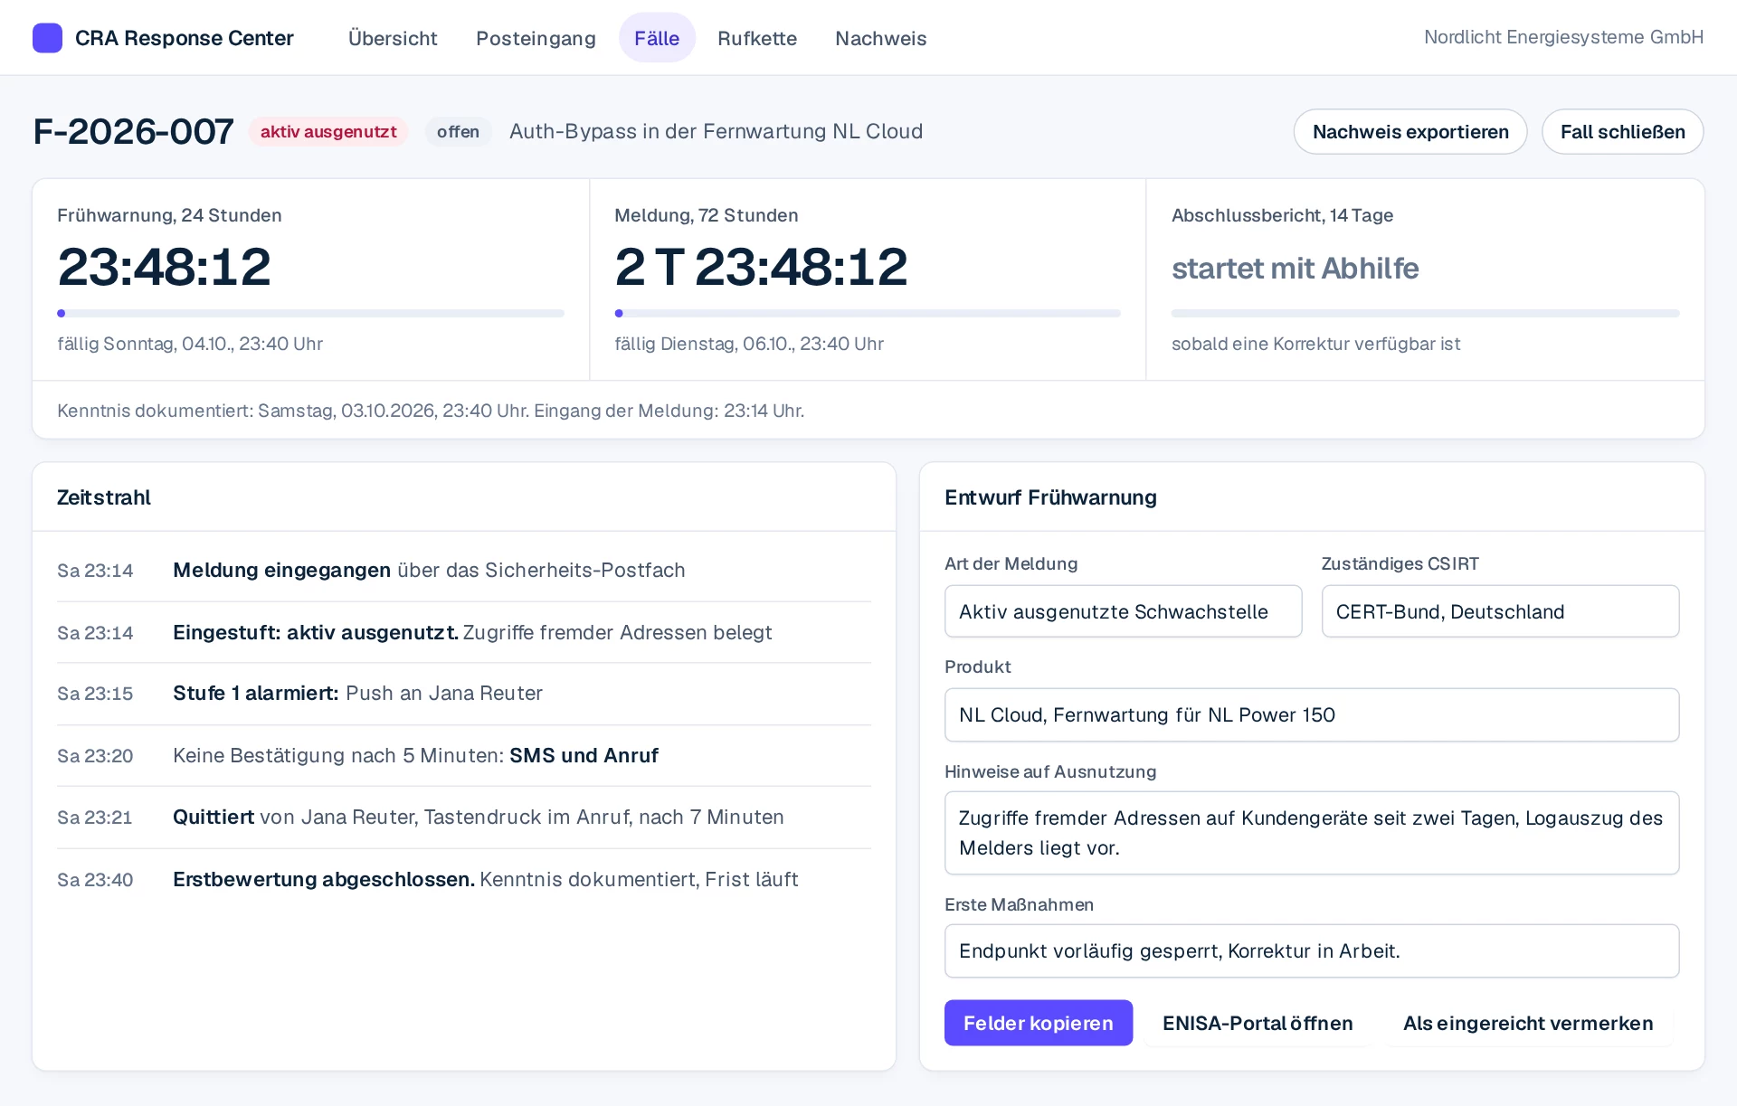Select the 'Stufe 1 alarmiert' timeline entry
Screen dimensions: 1737x1106
[x=463, y=694]
